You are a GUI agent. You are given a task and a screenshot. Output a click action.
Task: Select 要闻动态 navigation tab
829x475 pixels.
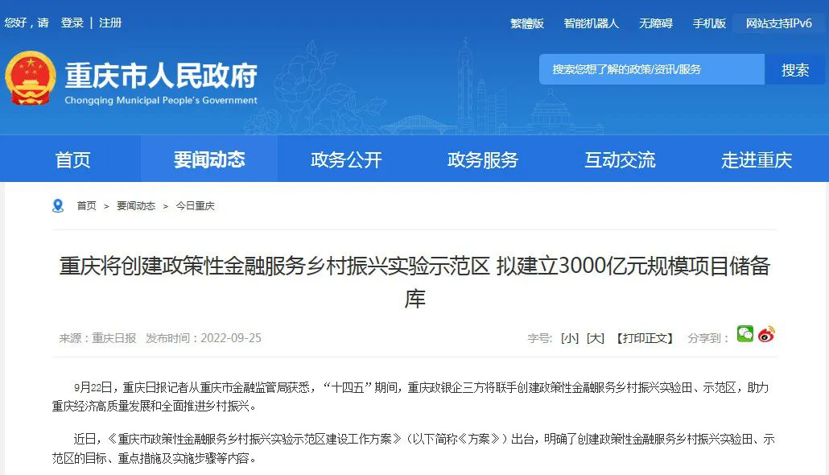coord(209,159)
